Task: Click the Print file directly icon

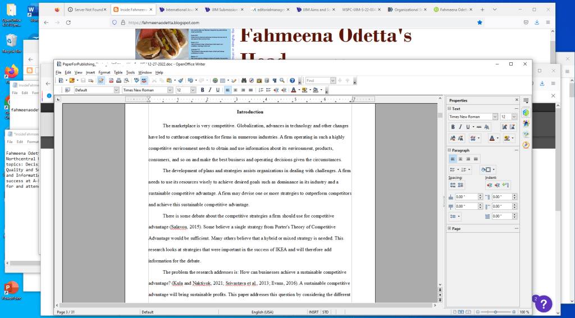Action: pos(119,80)
